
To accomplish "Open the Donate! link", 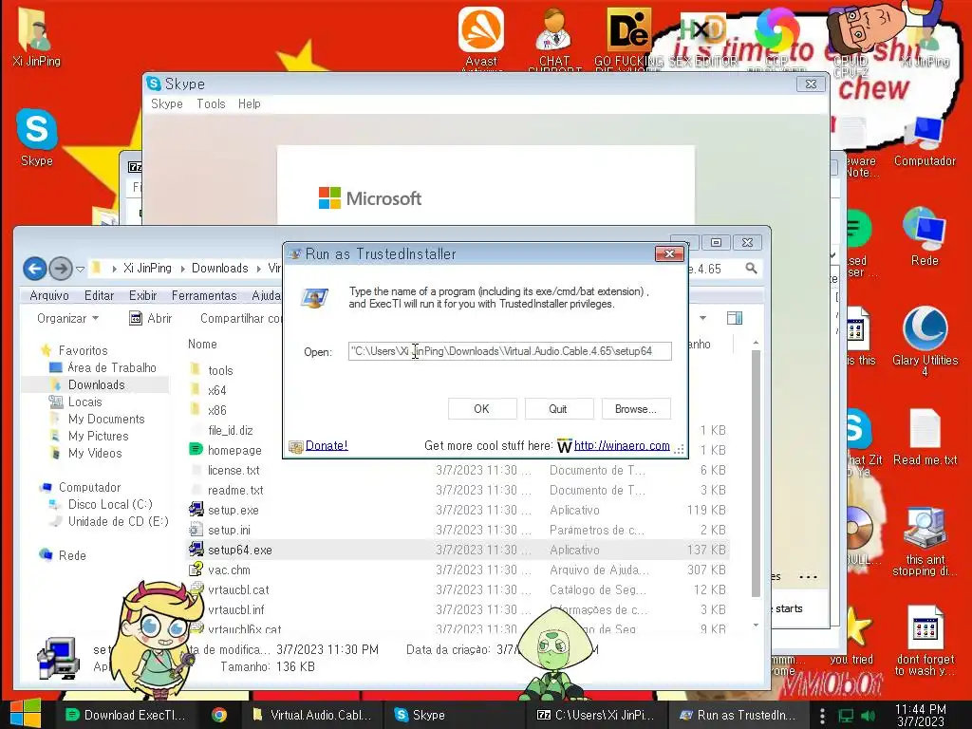I will [327, 445].
